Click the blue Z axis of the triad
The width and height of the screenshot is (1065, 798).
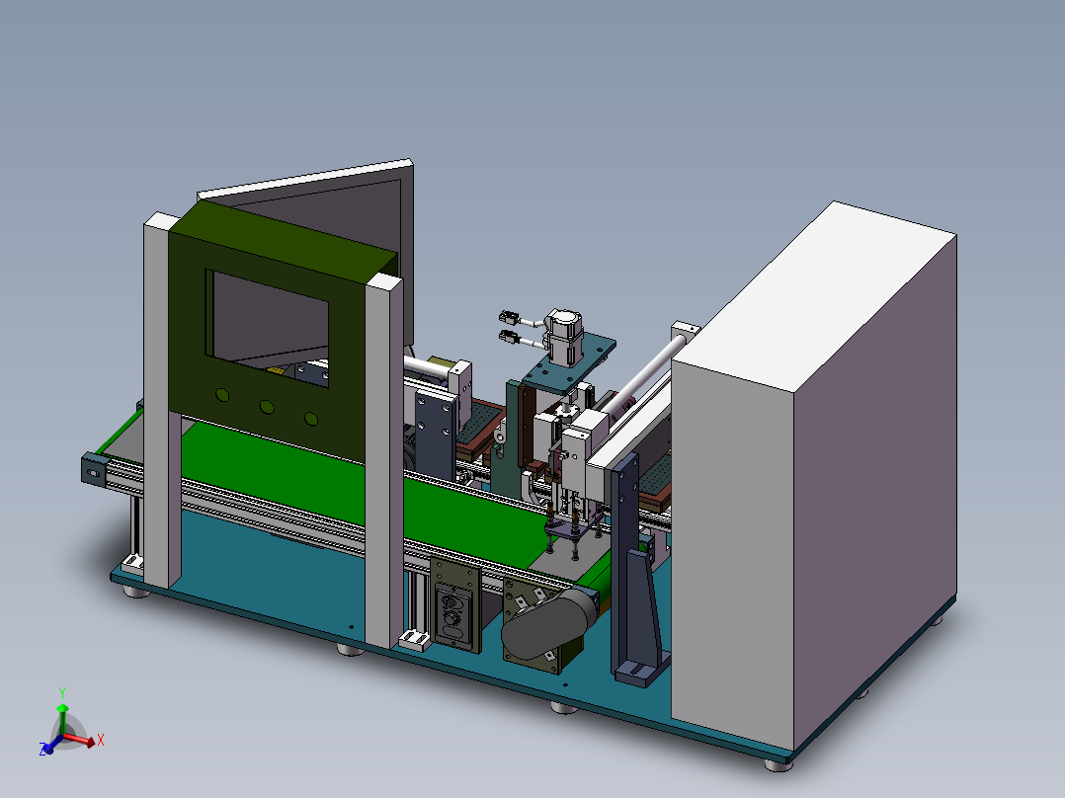[51, 745]
